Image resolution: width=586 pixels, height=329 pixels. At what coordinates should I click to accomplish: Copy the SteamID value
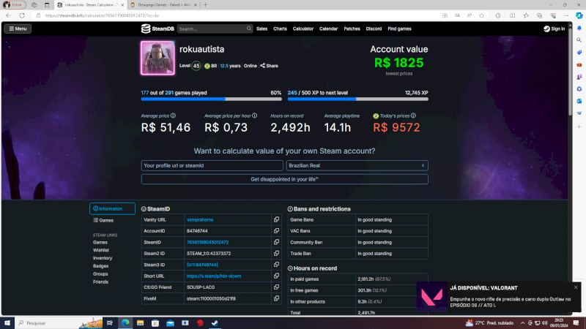point(276,242)
